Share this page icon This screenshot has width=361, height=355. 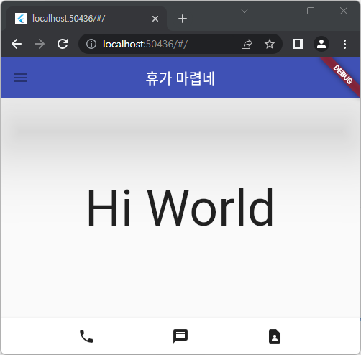247,44
